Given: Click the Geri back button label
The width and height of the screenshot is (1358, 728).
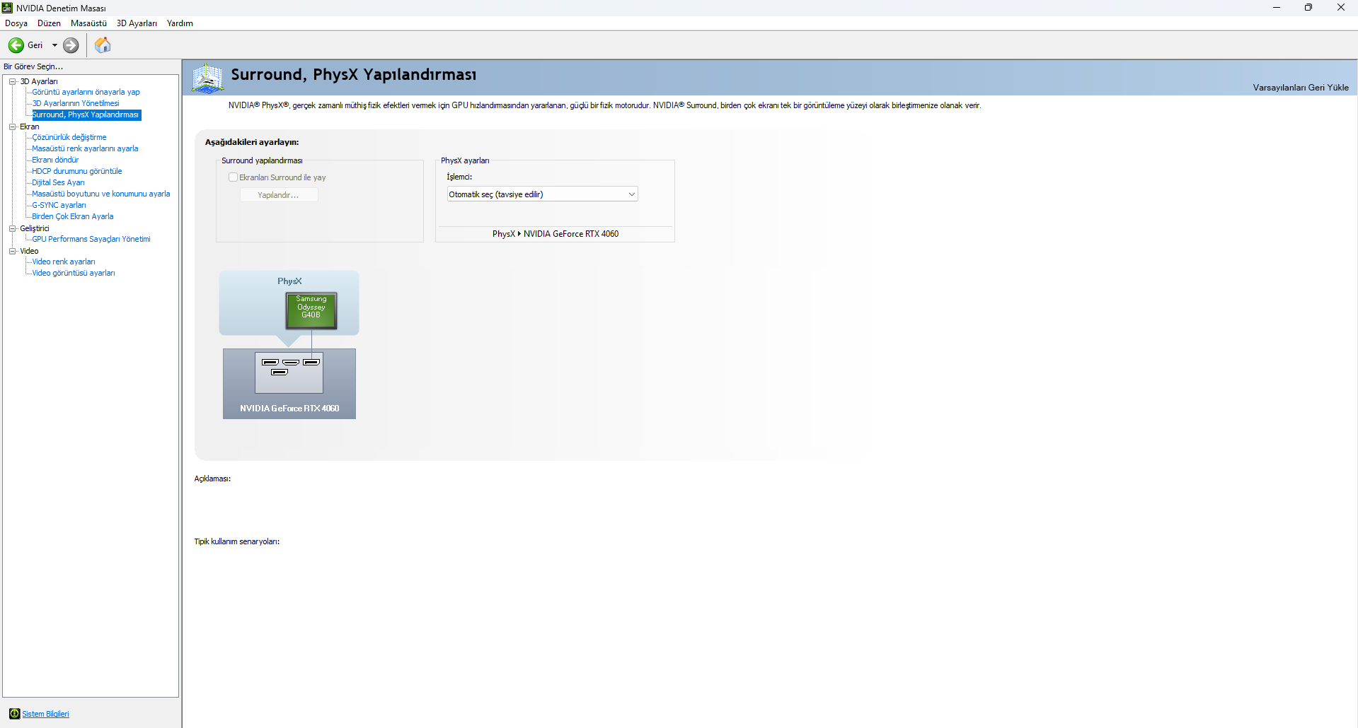Looking at the screenshot, I should (35, 45).
